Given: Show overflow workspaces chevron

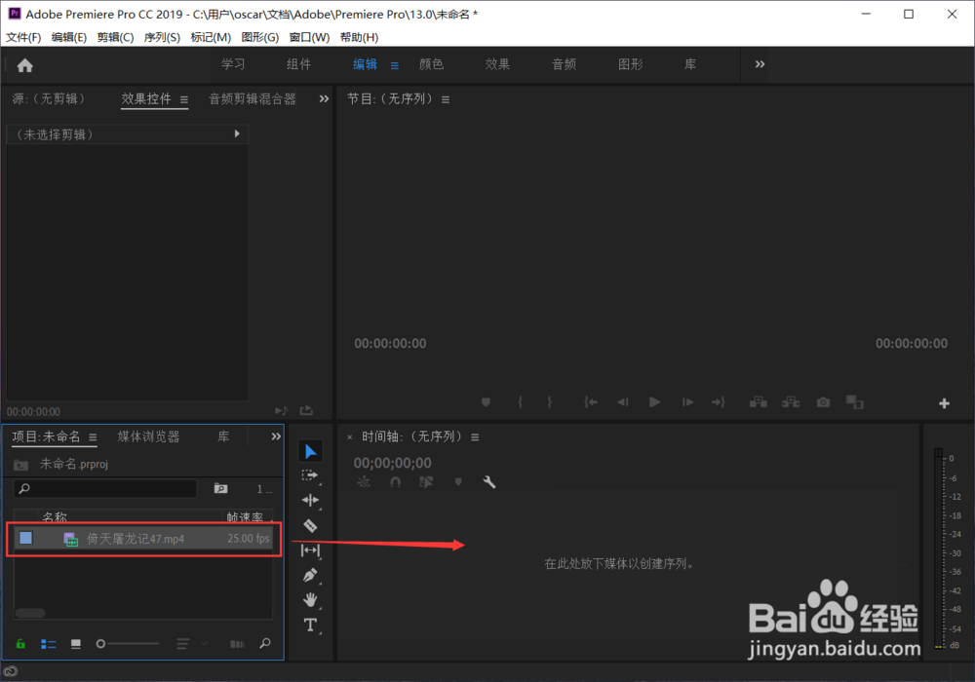Looking at the screenshot, I should click(x=760, y=64).
